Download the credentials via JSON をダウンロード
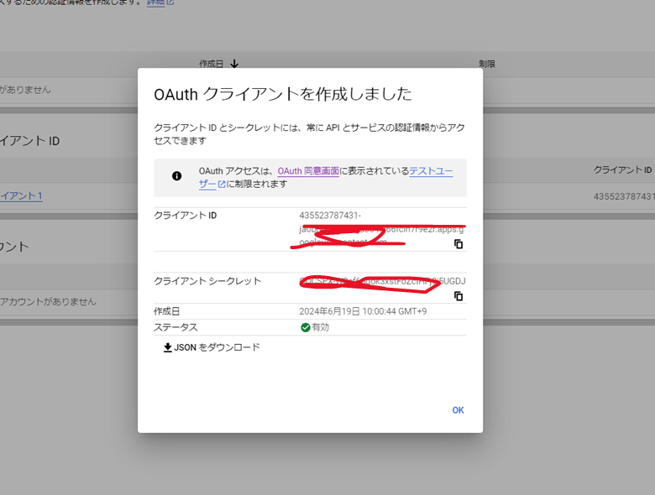655x495 pixels. 212,347
